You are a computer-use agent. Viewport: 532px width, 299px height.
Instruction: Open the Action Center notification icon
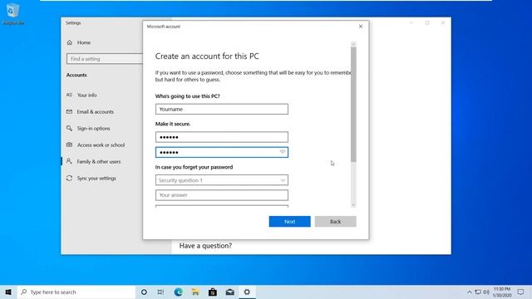[521, 292]
